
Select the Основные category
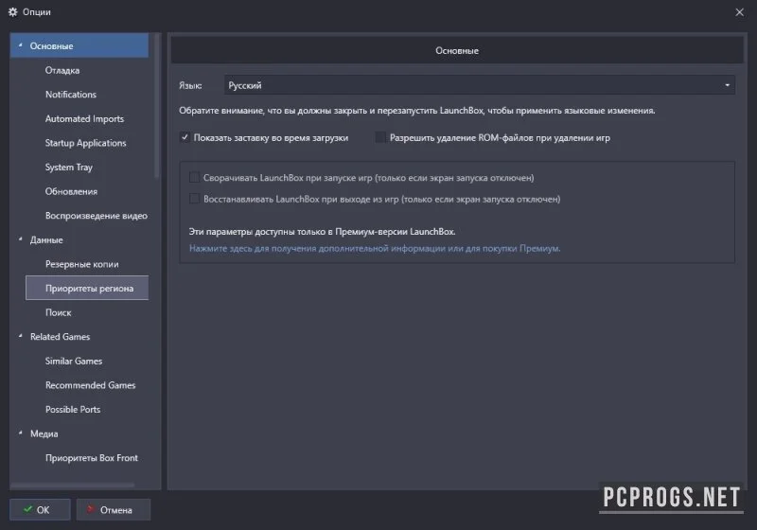tap(79, 45)
